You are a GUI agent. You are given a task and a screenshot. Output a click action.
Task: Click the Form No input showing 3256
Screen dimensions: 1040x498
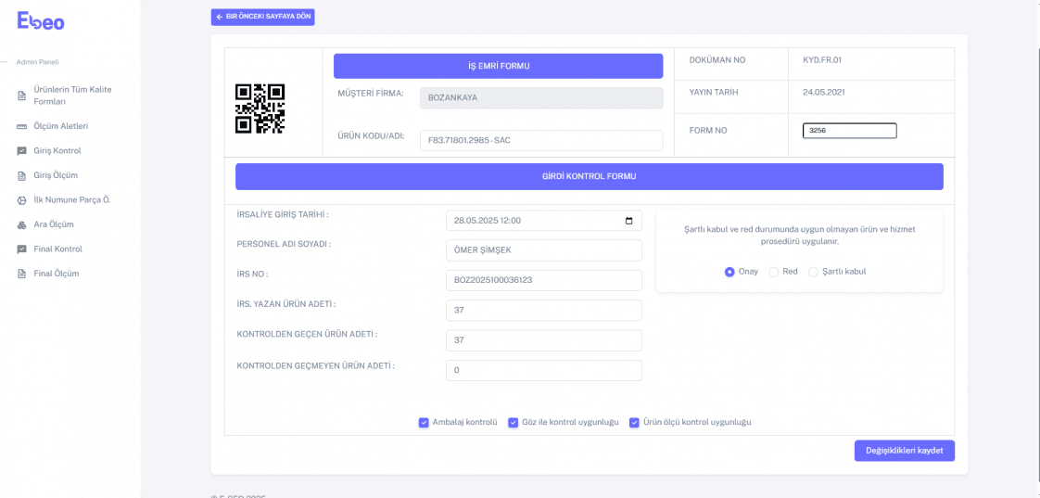pyautogui.click(x=850, y=131)
